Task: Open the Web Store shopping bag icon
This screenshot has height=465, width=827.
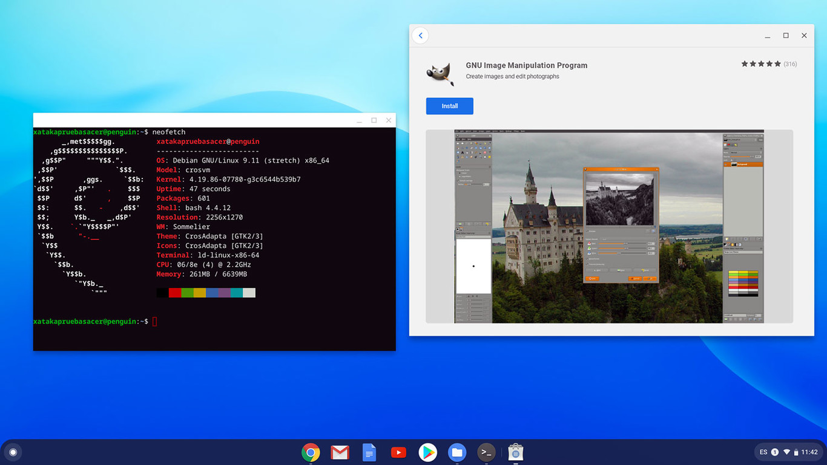Action: point(515,452)
